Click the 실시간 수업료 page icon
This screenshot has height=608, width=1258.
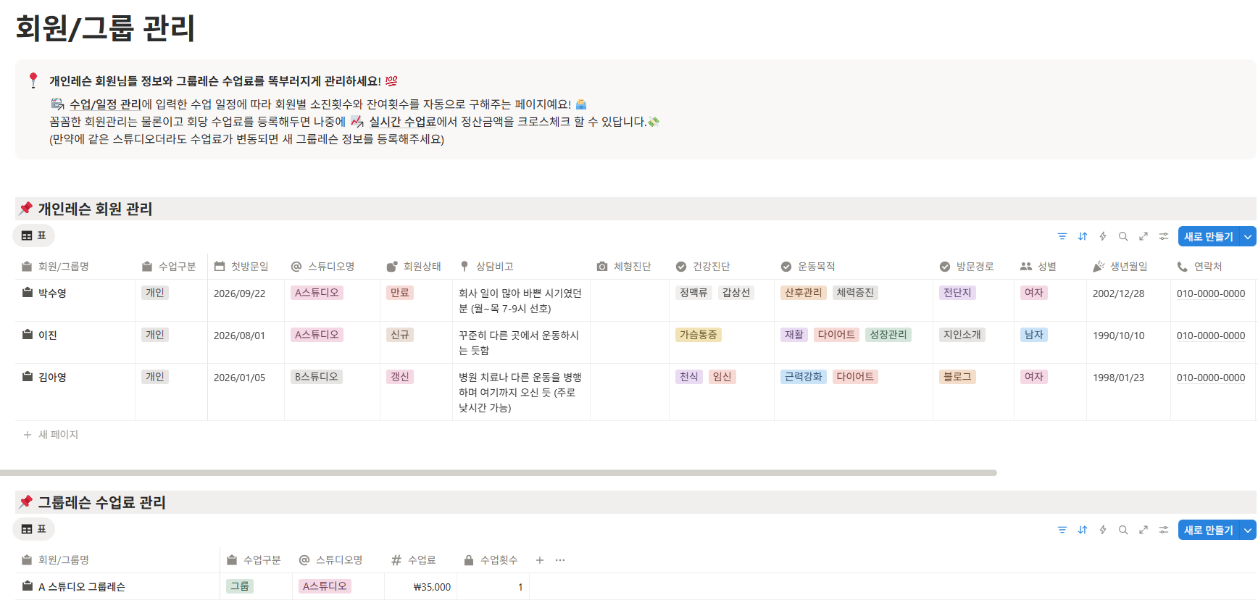[357, 121]
